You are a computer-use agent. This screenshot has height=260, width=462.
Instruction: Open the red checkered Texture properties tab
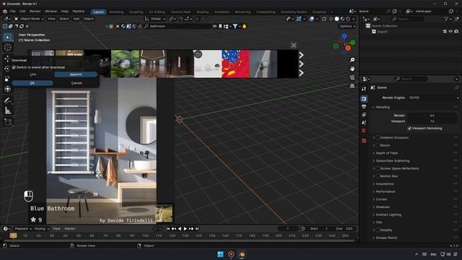pos(364,141)
